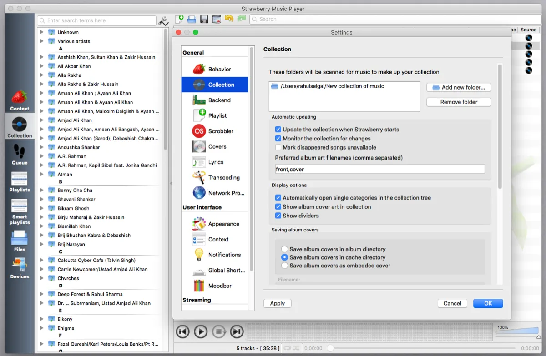546x356 pixels.
Task: Create a new playlist toolbar icon
Action: (179, 19)
